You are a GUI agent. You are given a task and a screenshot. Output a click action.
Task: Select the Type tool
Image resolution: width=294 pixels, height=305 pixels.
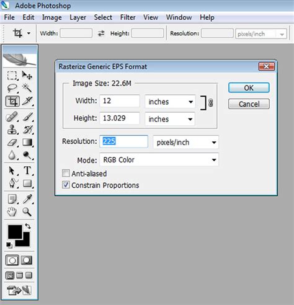tap(27, 170)
